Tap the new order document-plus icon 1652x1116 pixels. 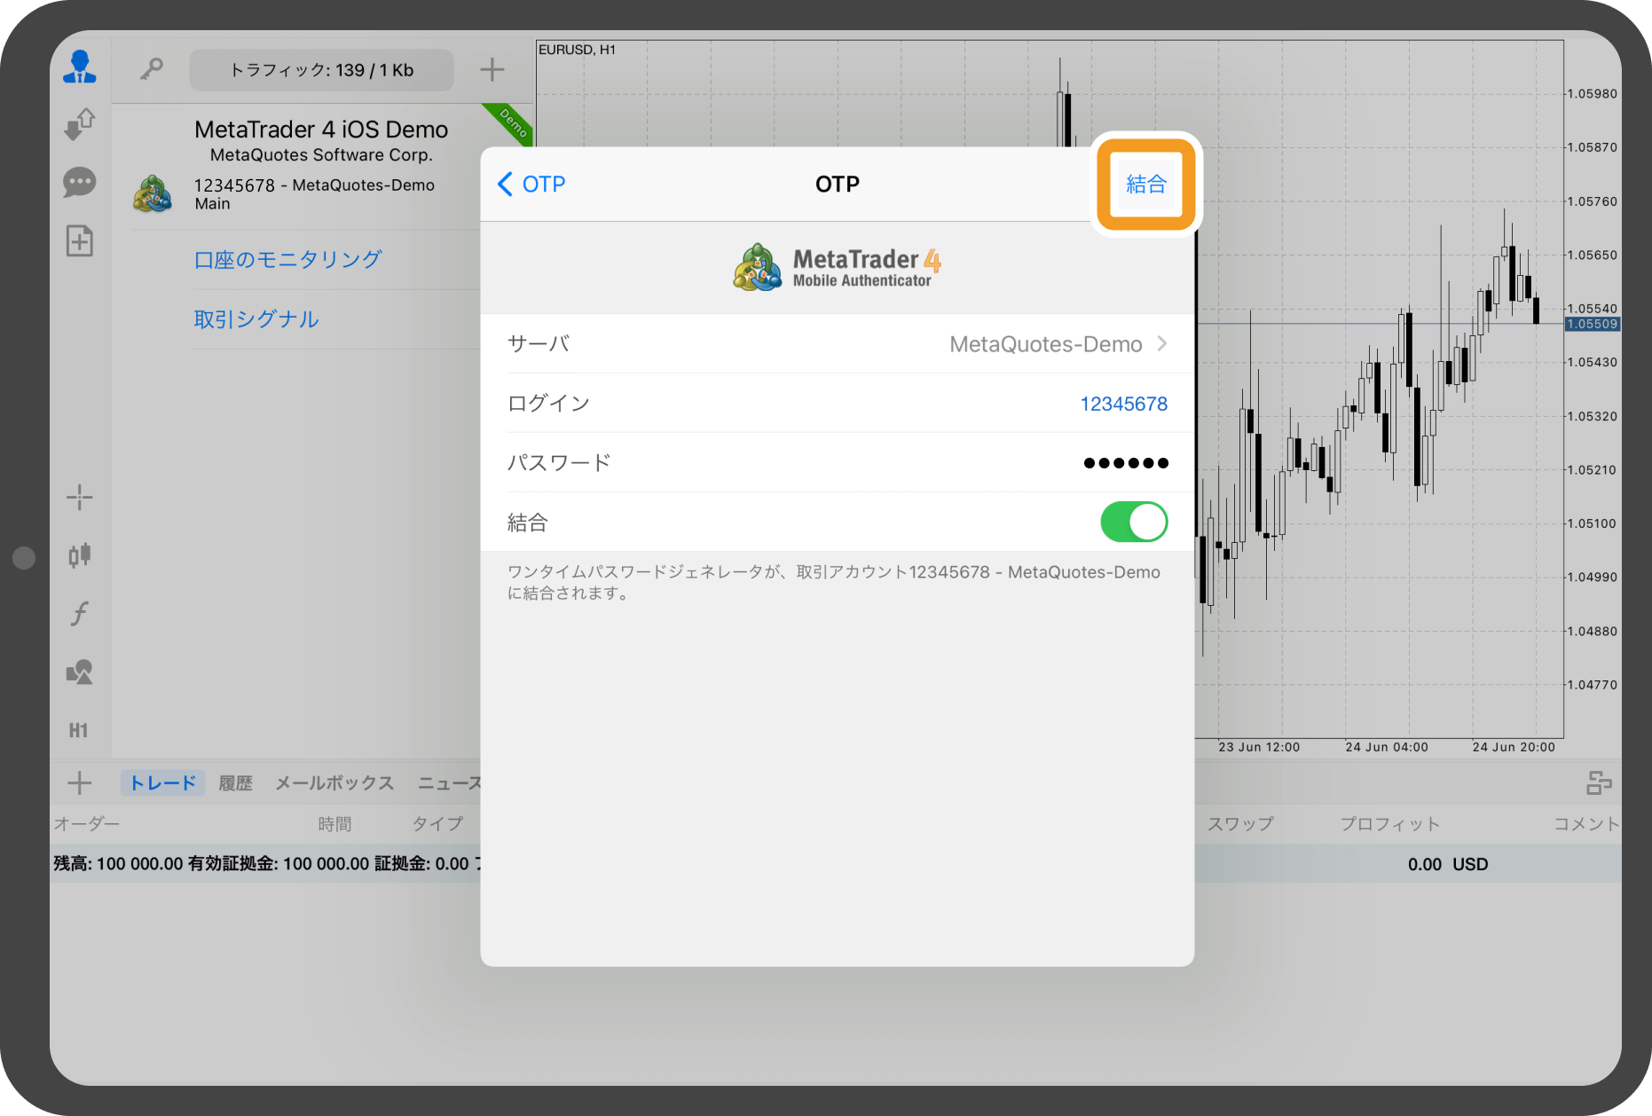pos(80,241)
